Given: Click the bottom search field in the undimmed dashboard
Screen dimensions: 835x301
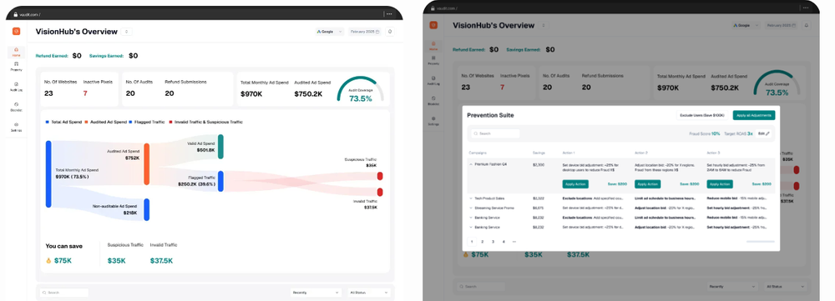Looking at the screenshot, I should click(x=64, y=293).
